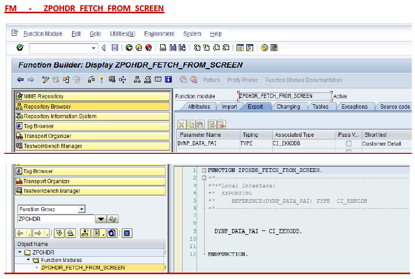Click the ZPOHDR function group input field

coord(56,219)
